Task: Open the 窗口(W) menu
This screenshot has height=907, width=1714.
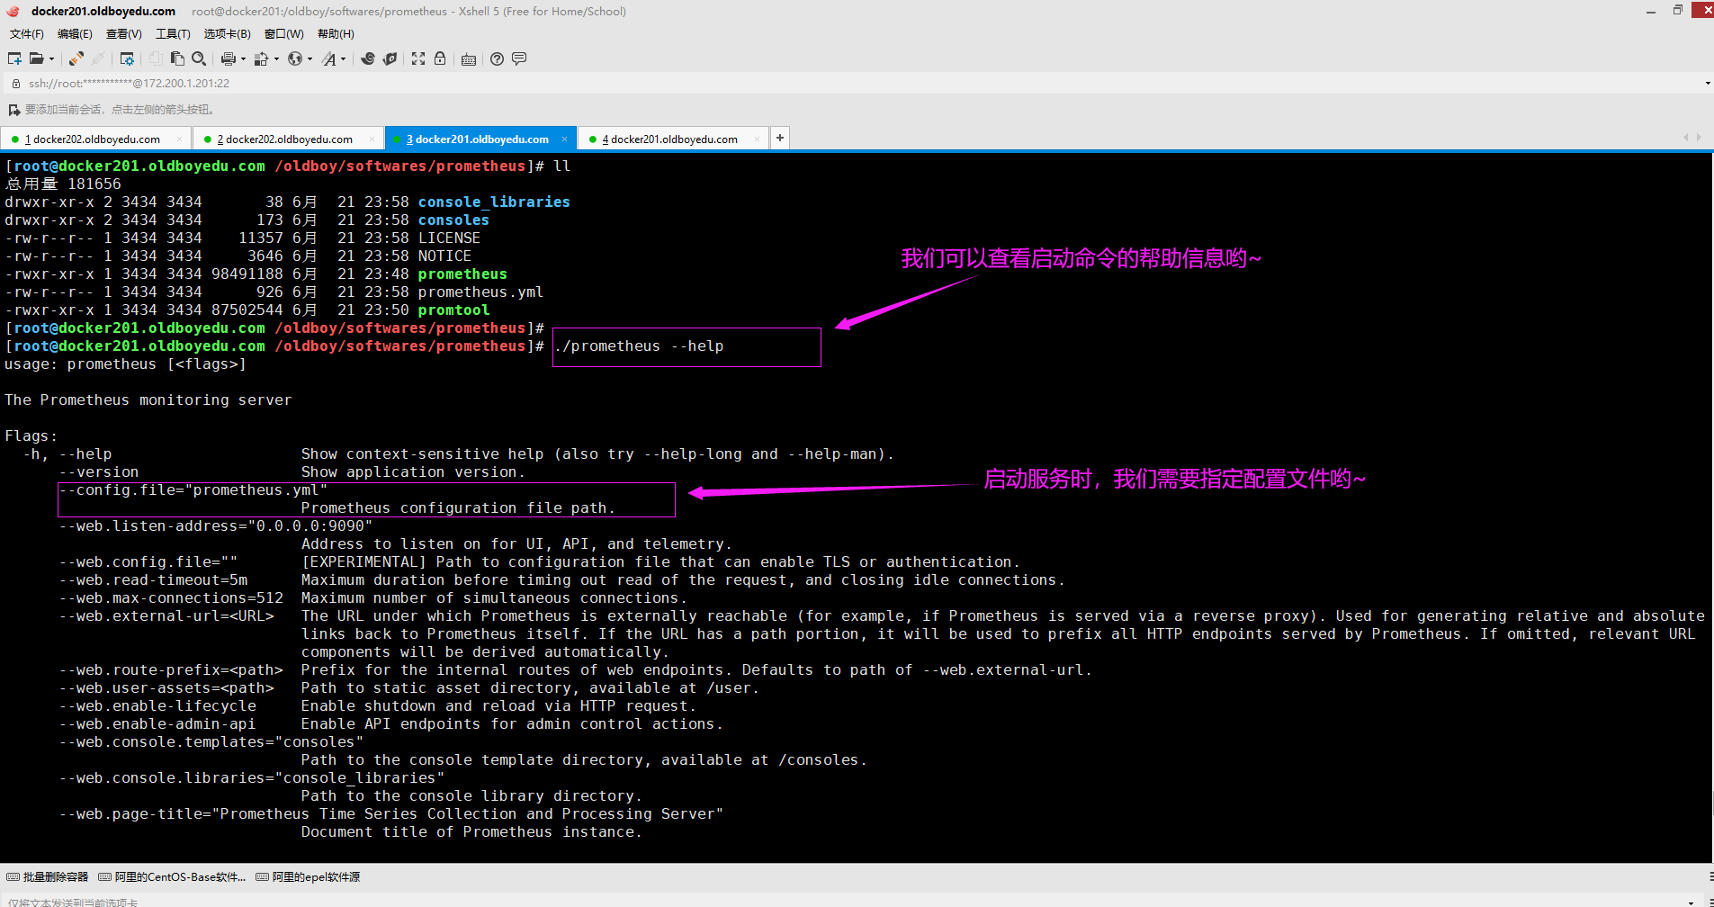Action: pos(284,34)
